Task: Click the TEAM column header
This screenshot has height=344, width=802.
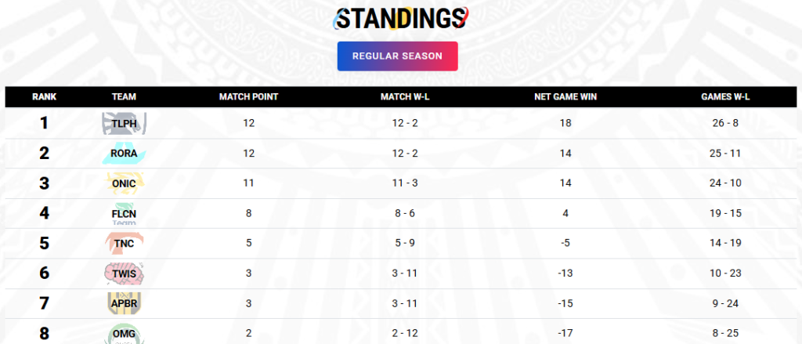Action: coord(124,96)
